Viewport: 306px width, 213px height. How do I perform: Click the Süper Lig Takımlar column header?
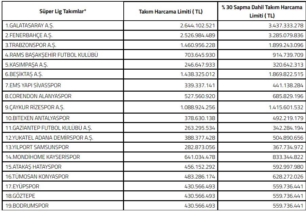(x=63, y=11)
